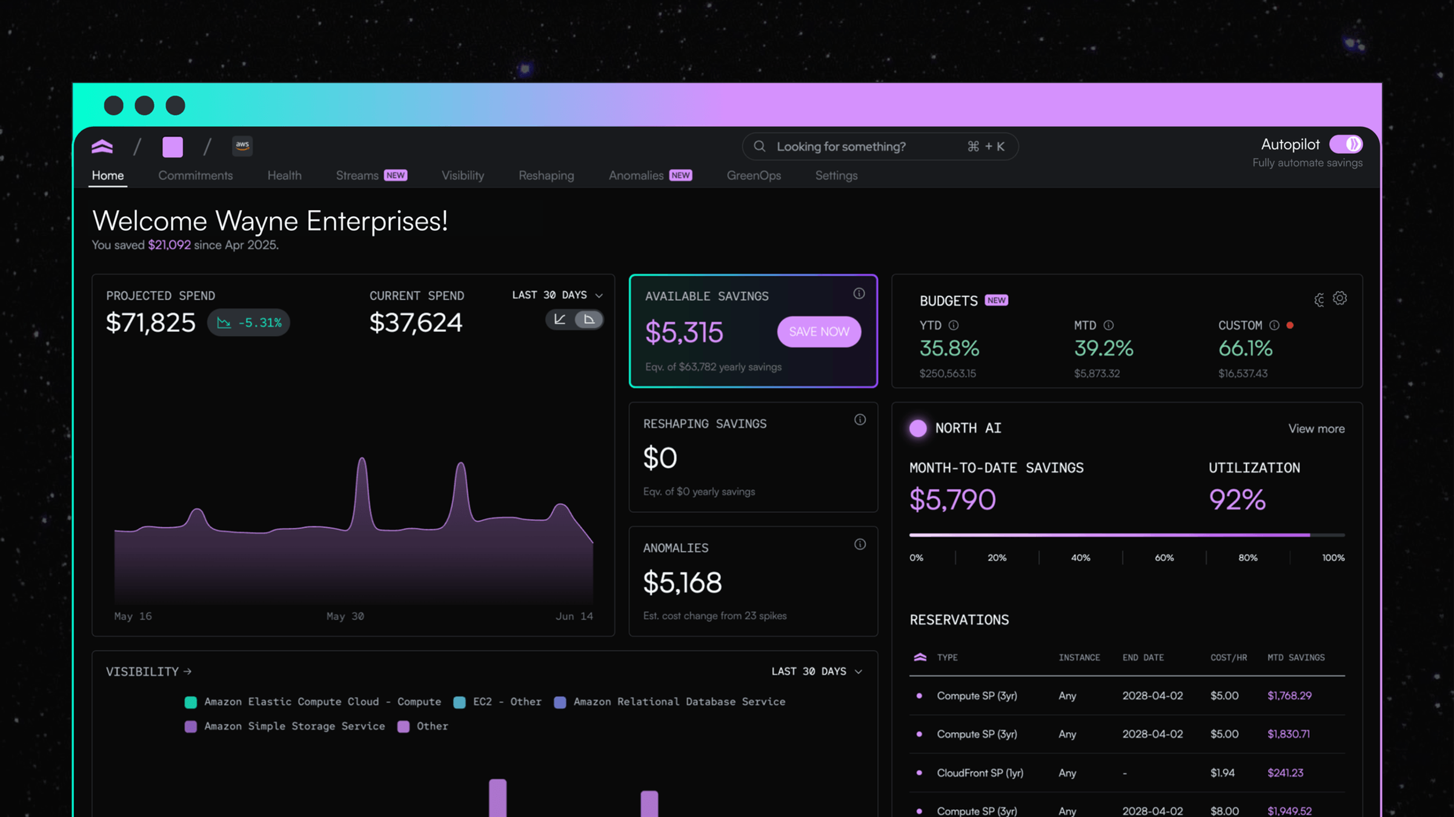Click the Save Now button
Screen dimensions: 1454x817
[819, 332]
